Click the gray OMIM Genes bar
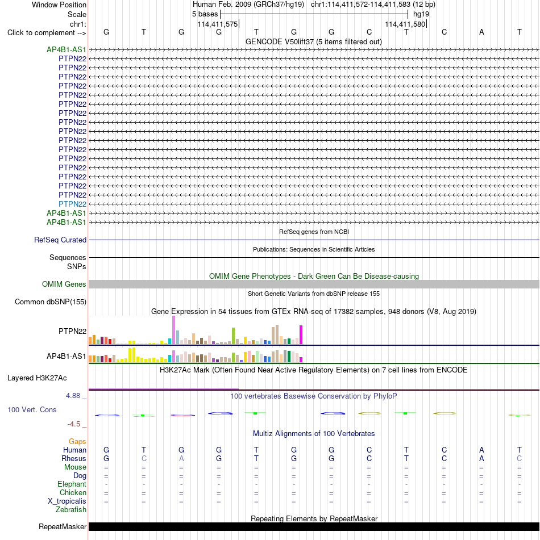The height and width of the screenshot is (540, 540). click(x=314, y=284)
